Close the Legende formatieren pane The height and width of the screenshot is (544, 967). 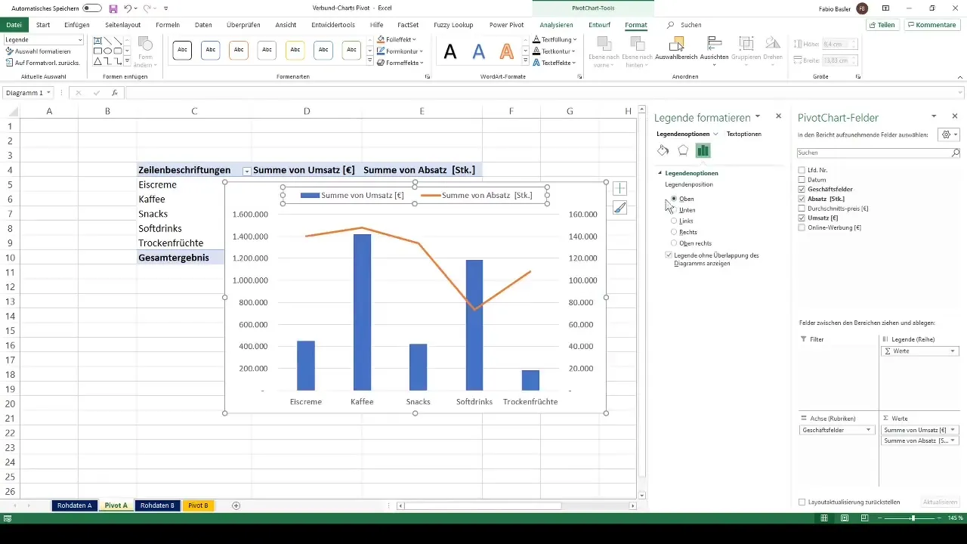(x=778, y=117)
